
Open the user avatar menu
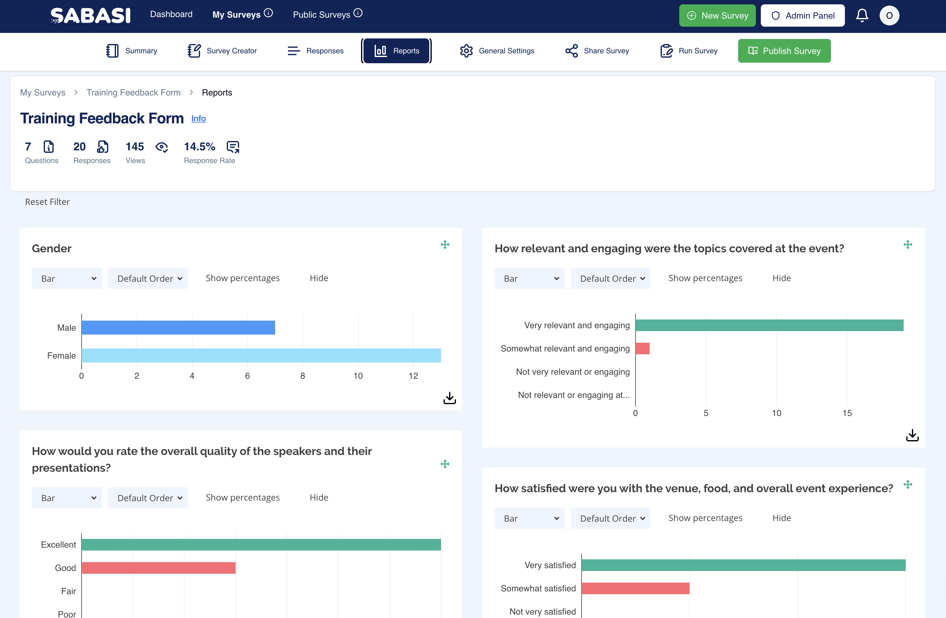[889, 15]
